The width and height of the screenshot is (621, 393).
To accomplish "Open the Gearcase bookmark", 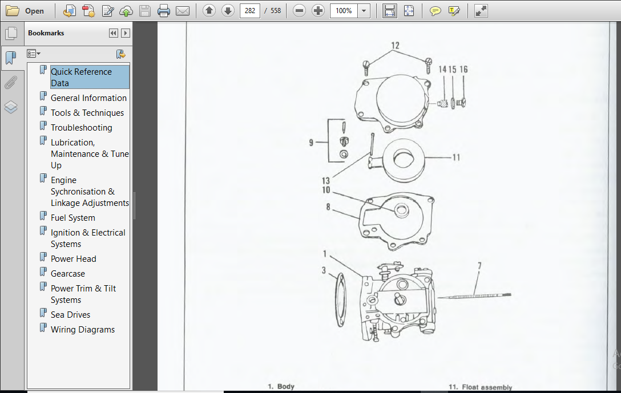I will click(68, 274).
